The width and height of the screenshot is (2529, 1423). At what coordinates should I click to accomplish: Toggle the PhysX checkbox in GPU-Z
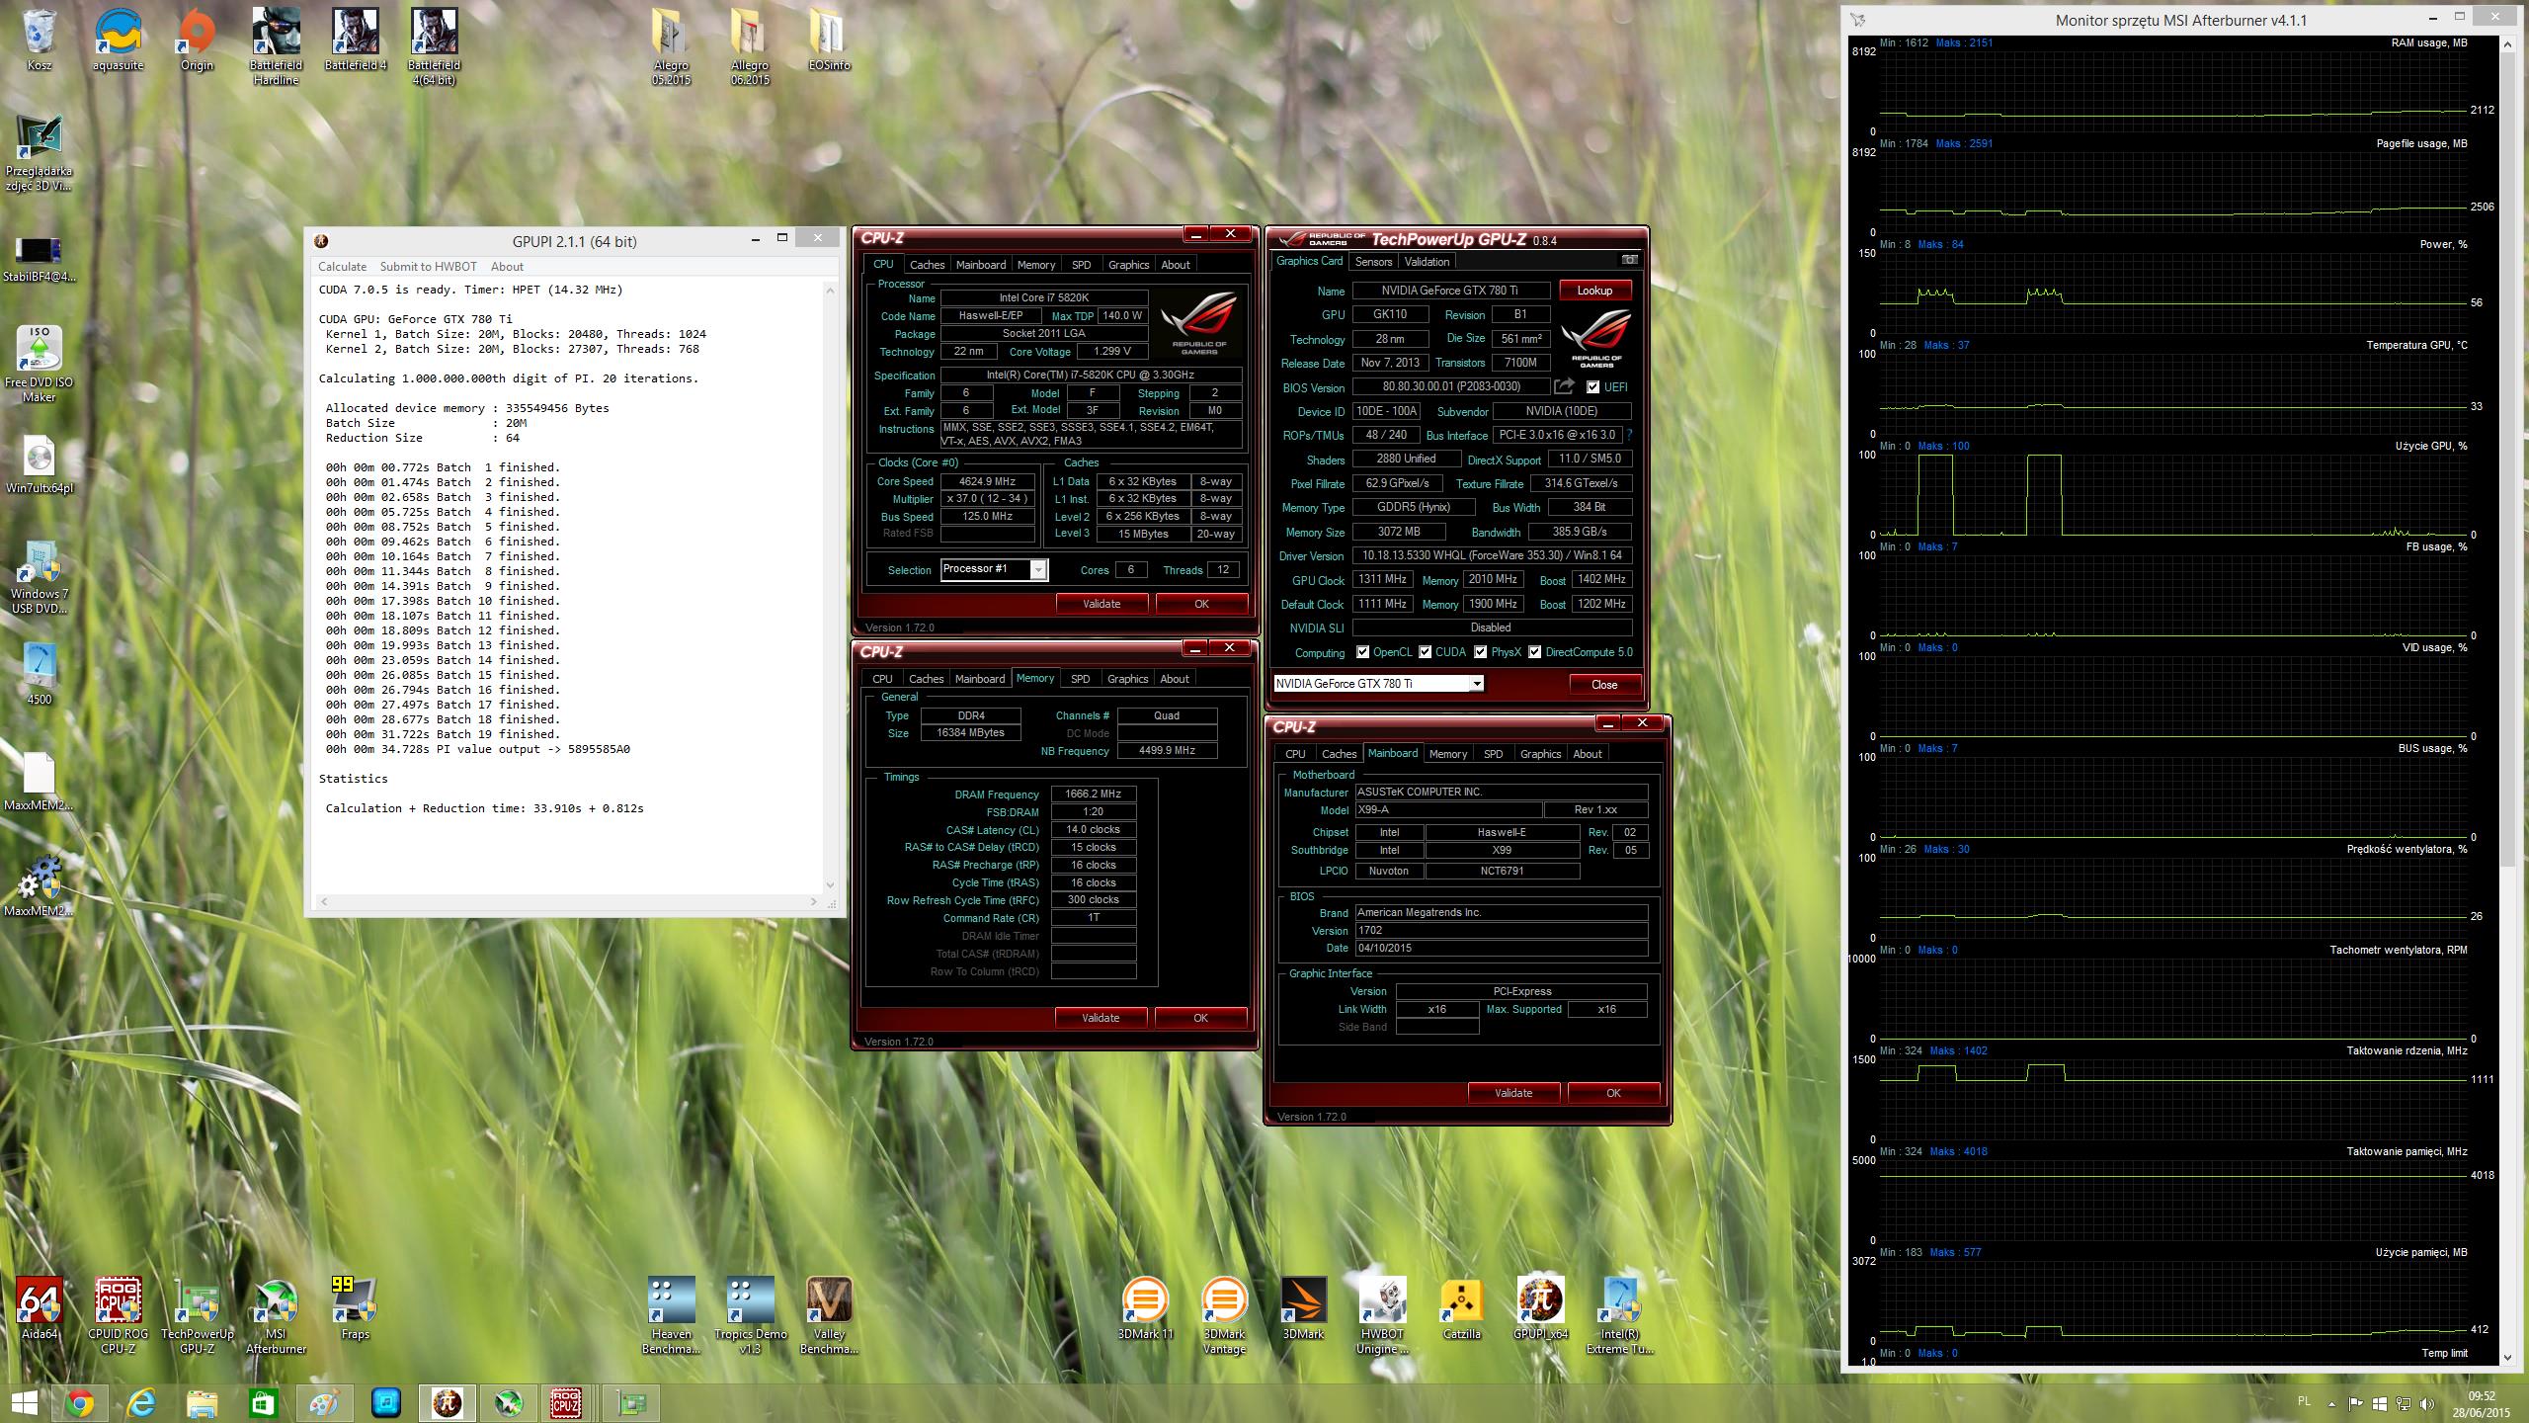[1481, 652]
